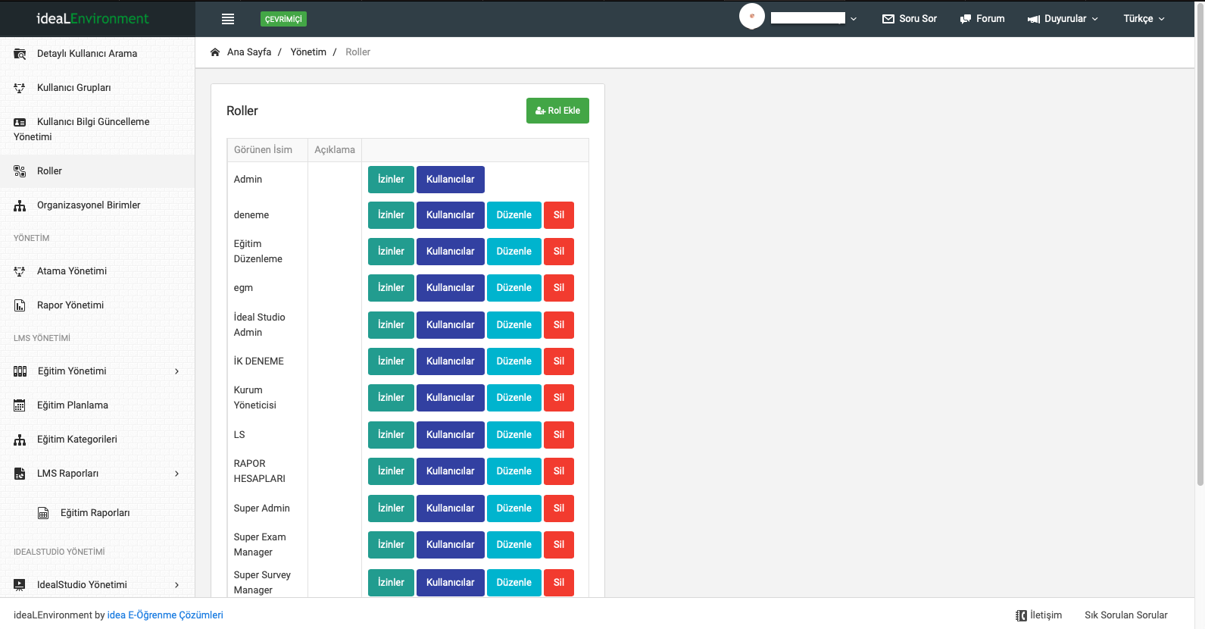Expand the IdealStudio Yönetimi submenu
The image size is (1205, 629).
[176, 585]
